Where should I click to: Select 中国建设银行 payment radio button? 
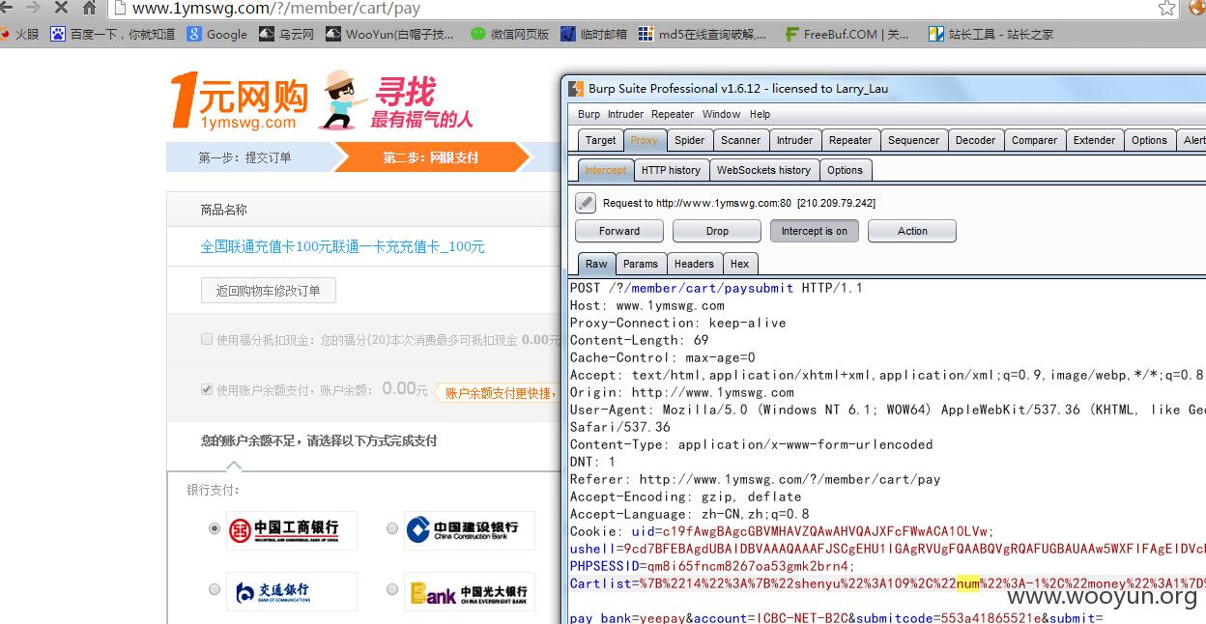pyautogui.click(x=391, y=528)
